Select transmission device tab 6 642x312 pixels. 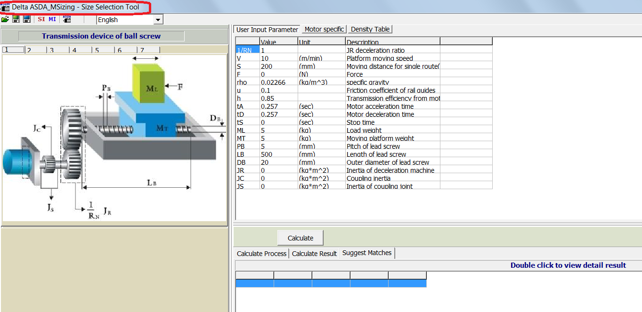(126, 50)
